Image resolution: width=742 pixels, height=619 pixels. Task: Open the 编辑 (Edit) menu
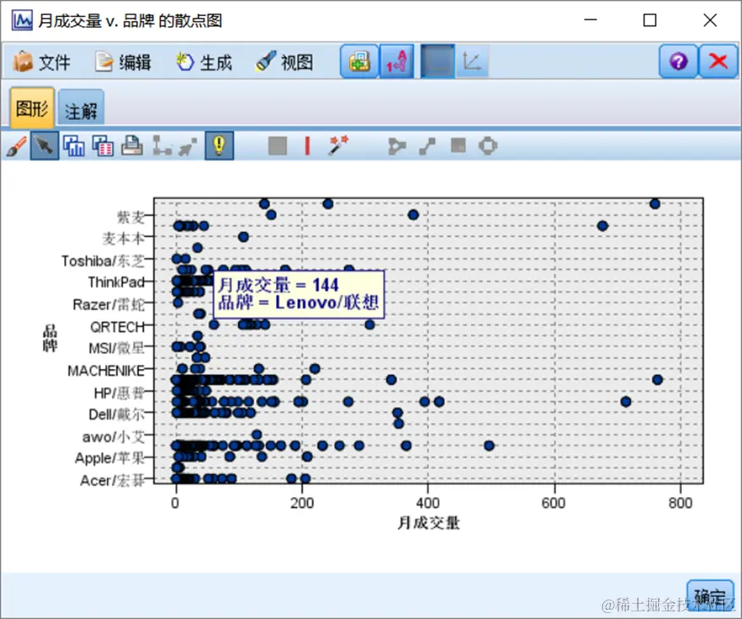tap(123, 62)
